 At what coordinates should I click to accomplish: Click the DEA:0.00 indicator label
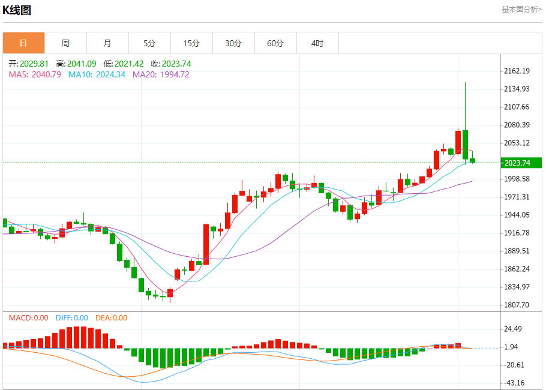112,318
